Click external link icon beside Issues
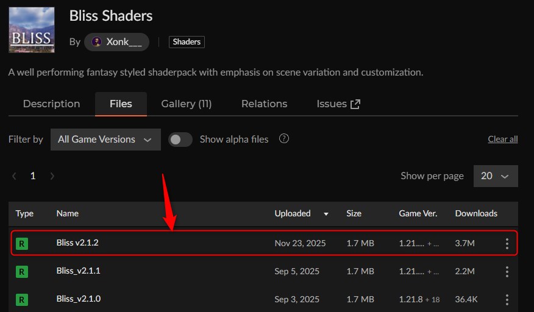This screenshot has height=312, width=534. (x=355, y=104)
